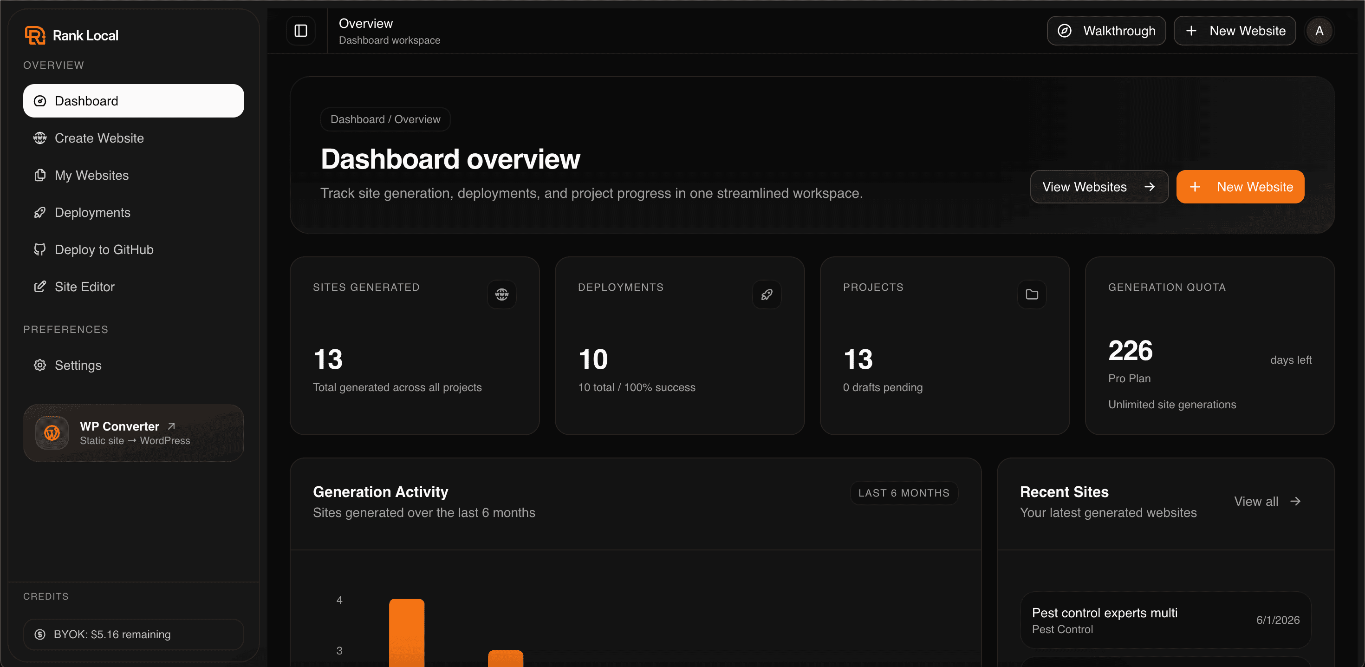Open Settings under Preferences
The width and height of the screenshot is (1365, 667).
point(134,365)
